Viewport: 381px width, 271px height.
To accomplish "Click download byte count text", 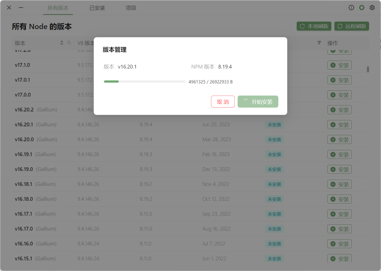I will coord(210,82).
